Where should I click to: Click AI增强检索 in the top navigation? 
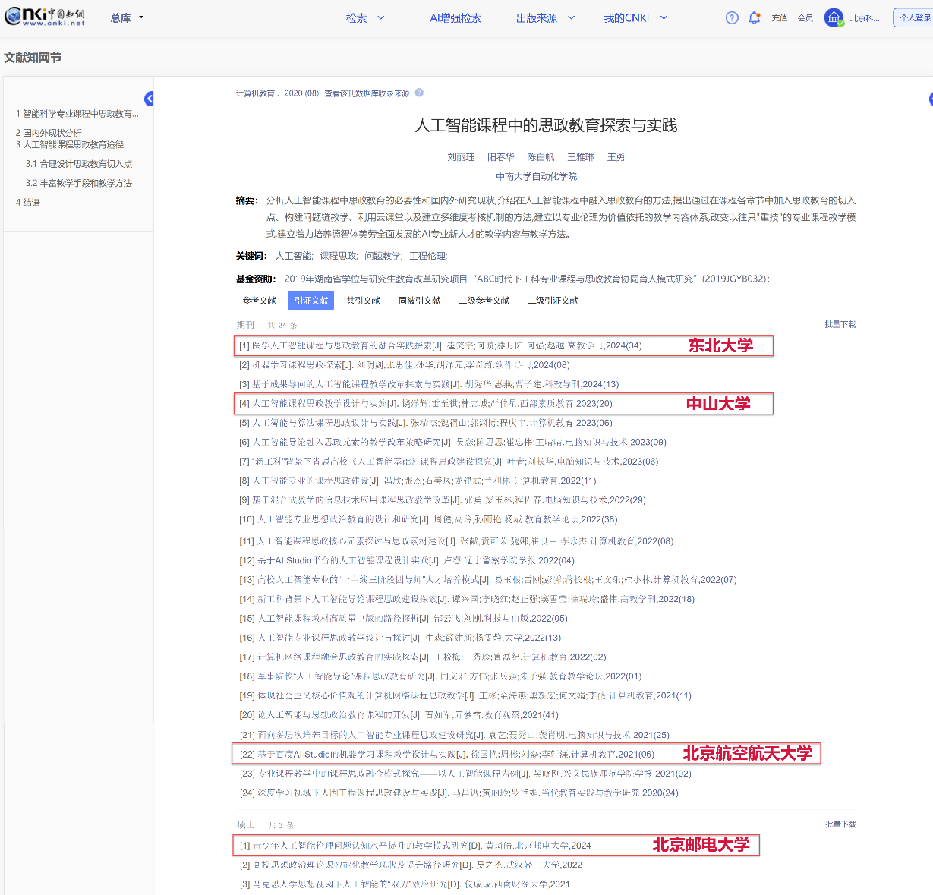[455, 18]
